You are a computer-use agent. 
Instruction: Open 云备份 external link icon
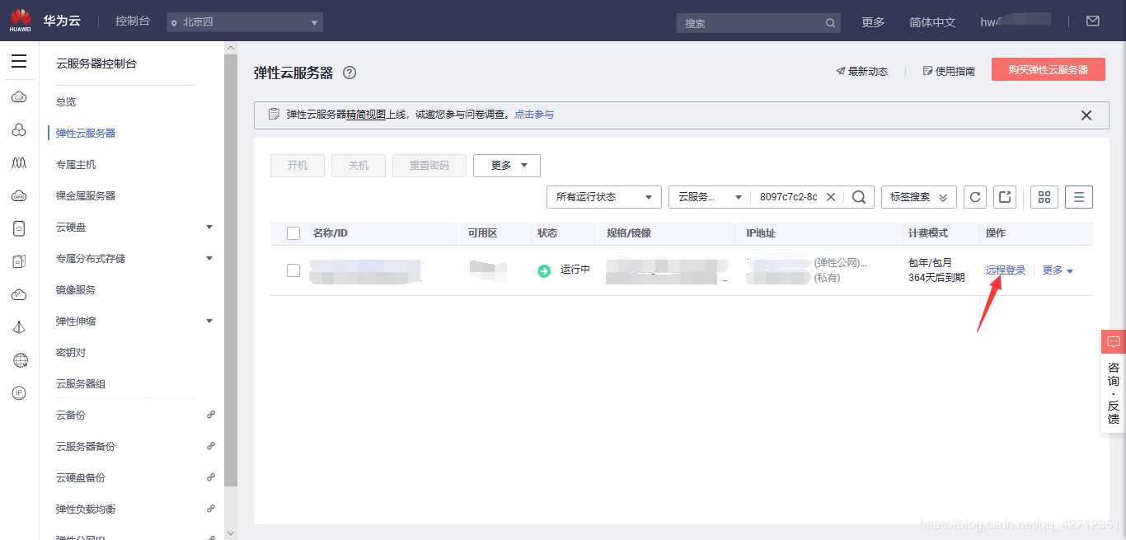211,415
